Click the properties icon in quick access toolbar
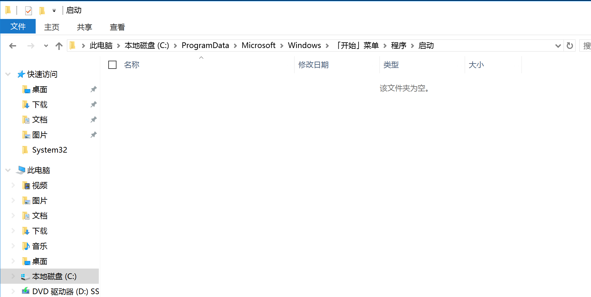591x297 pixels. coord(28,10)
